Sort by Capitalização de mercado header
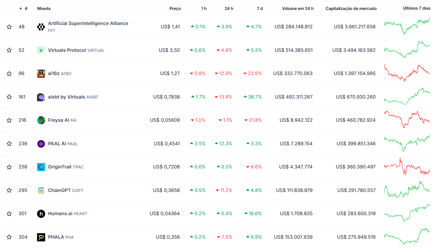The image size is (448, 248). (x=351, y=8)
